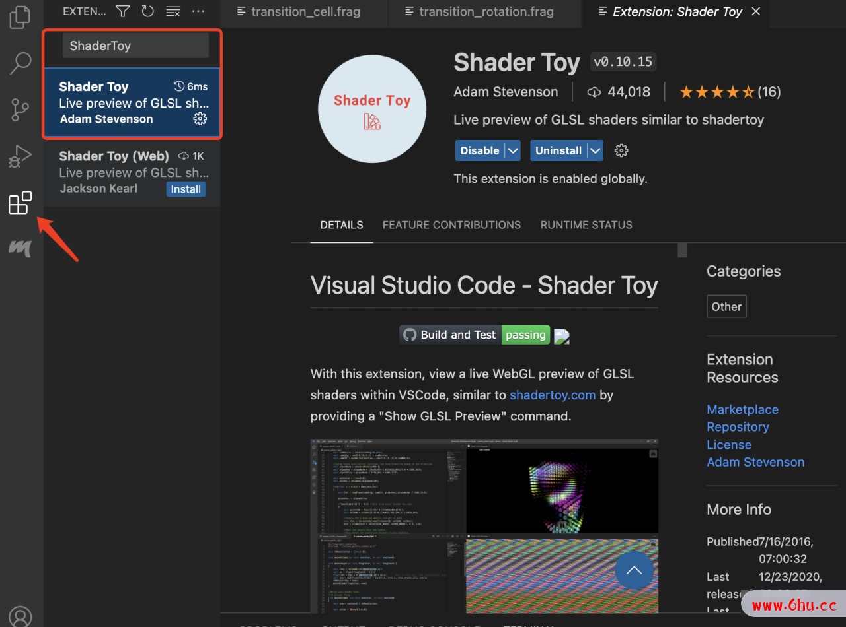Click the stylized M activity bar icon
846x627 pixels.
[x=20, y=248]
